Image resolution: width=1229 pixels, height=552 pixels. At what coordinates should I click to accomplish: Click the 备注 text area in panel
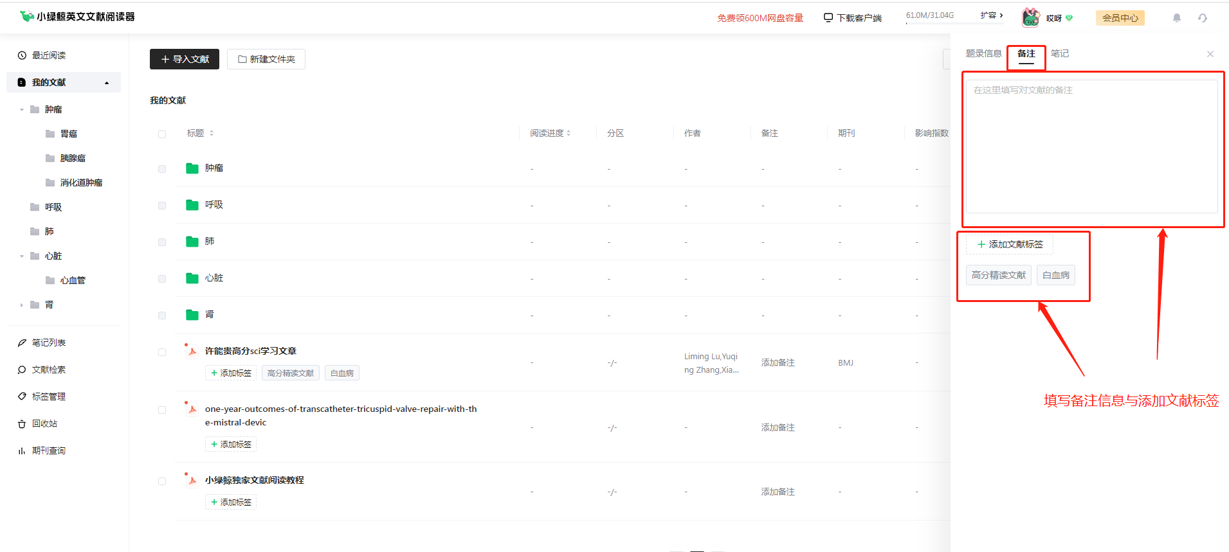(1091, 147)
